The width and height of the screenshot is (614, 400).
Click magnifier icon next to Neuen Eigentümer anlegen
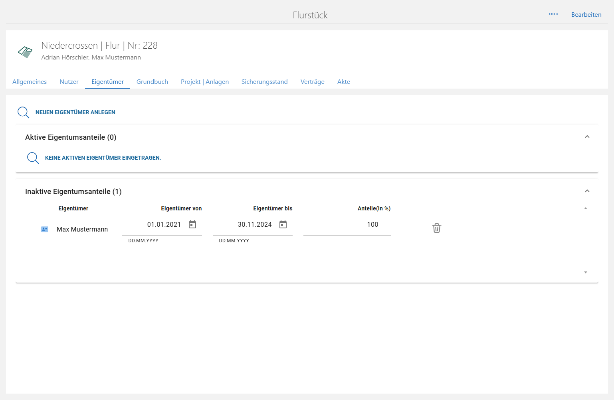[x=24, y=113]
